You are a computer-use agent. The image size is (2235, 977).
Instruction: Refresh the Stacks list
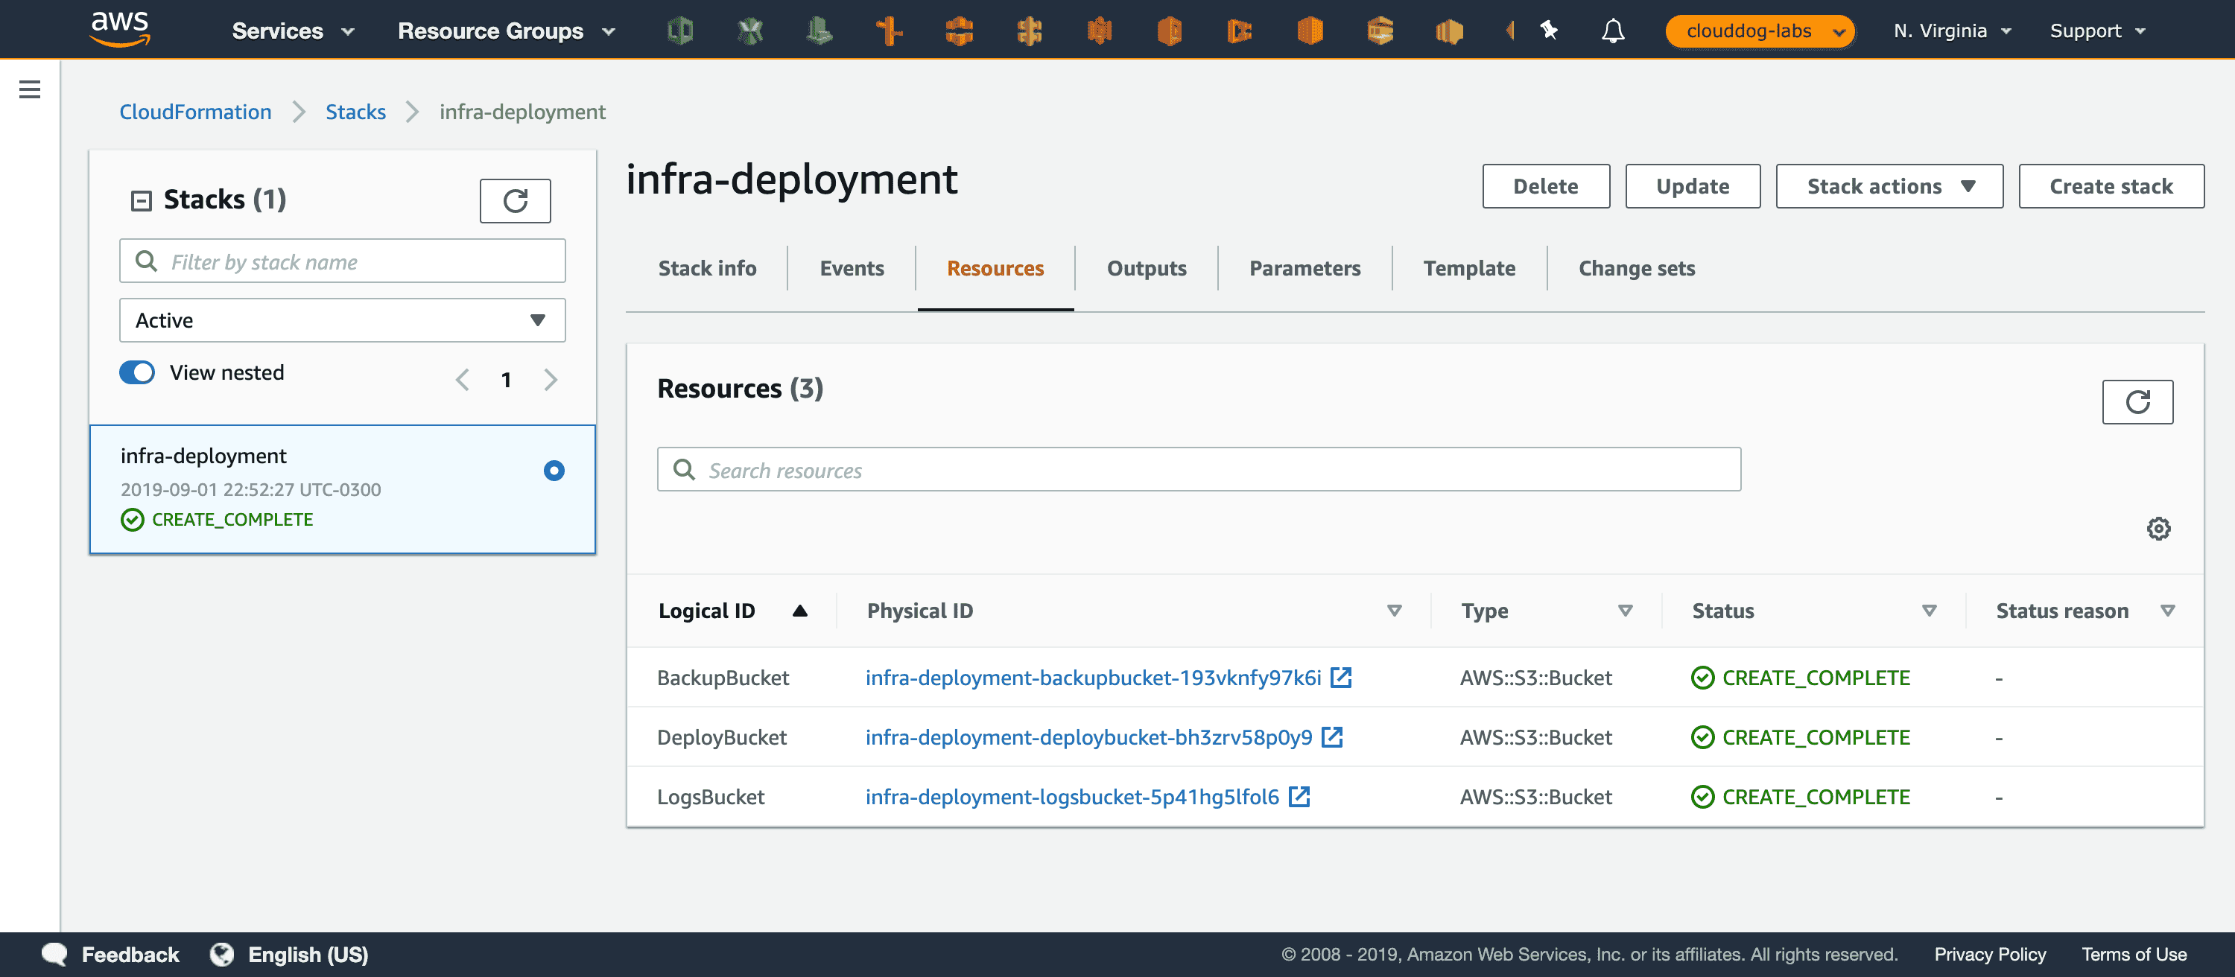pyautogui.click(x=515, y=201)
